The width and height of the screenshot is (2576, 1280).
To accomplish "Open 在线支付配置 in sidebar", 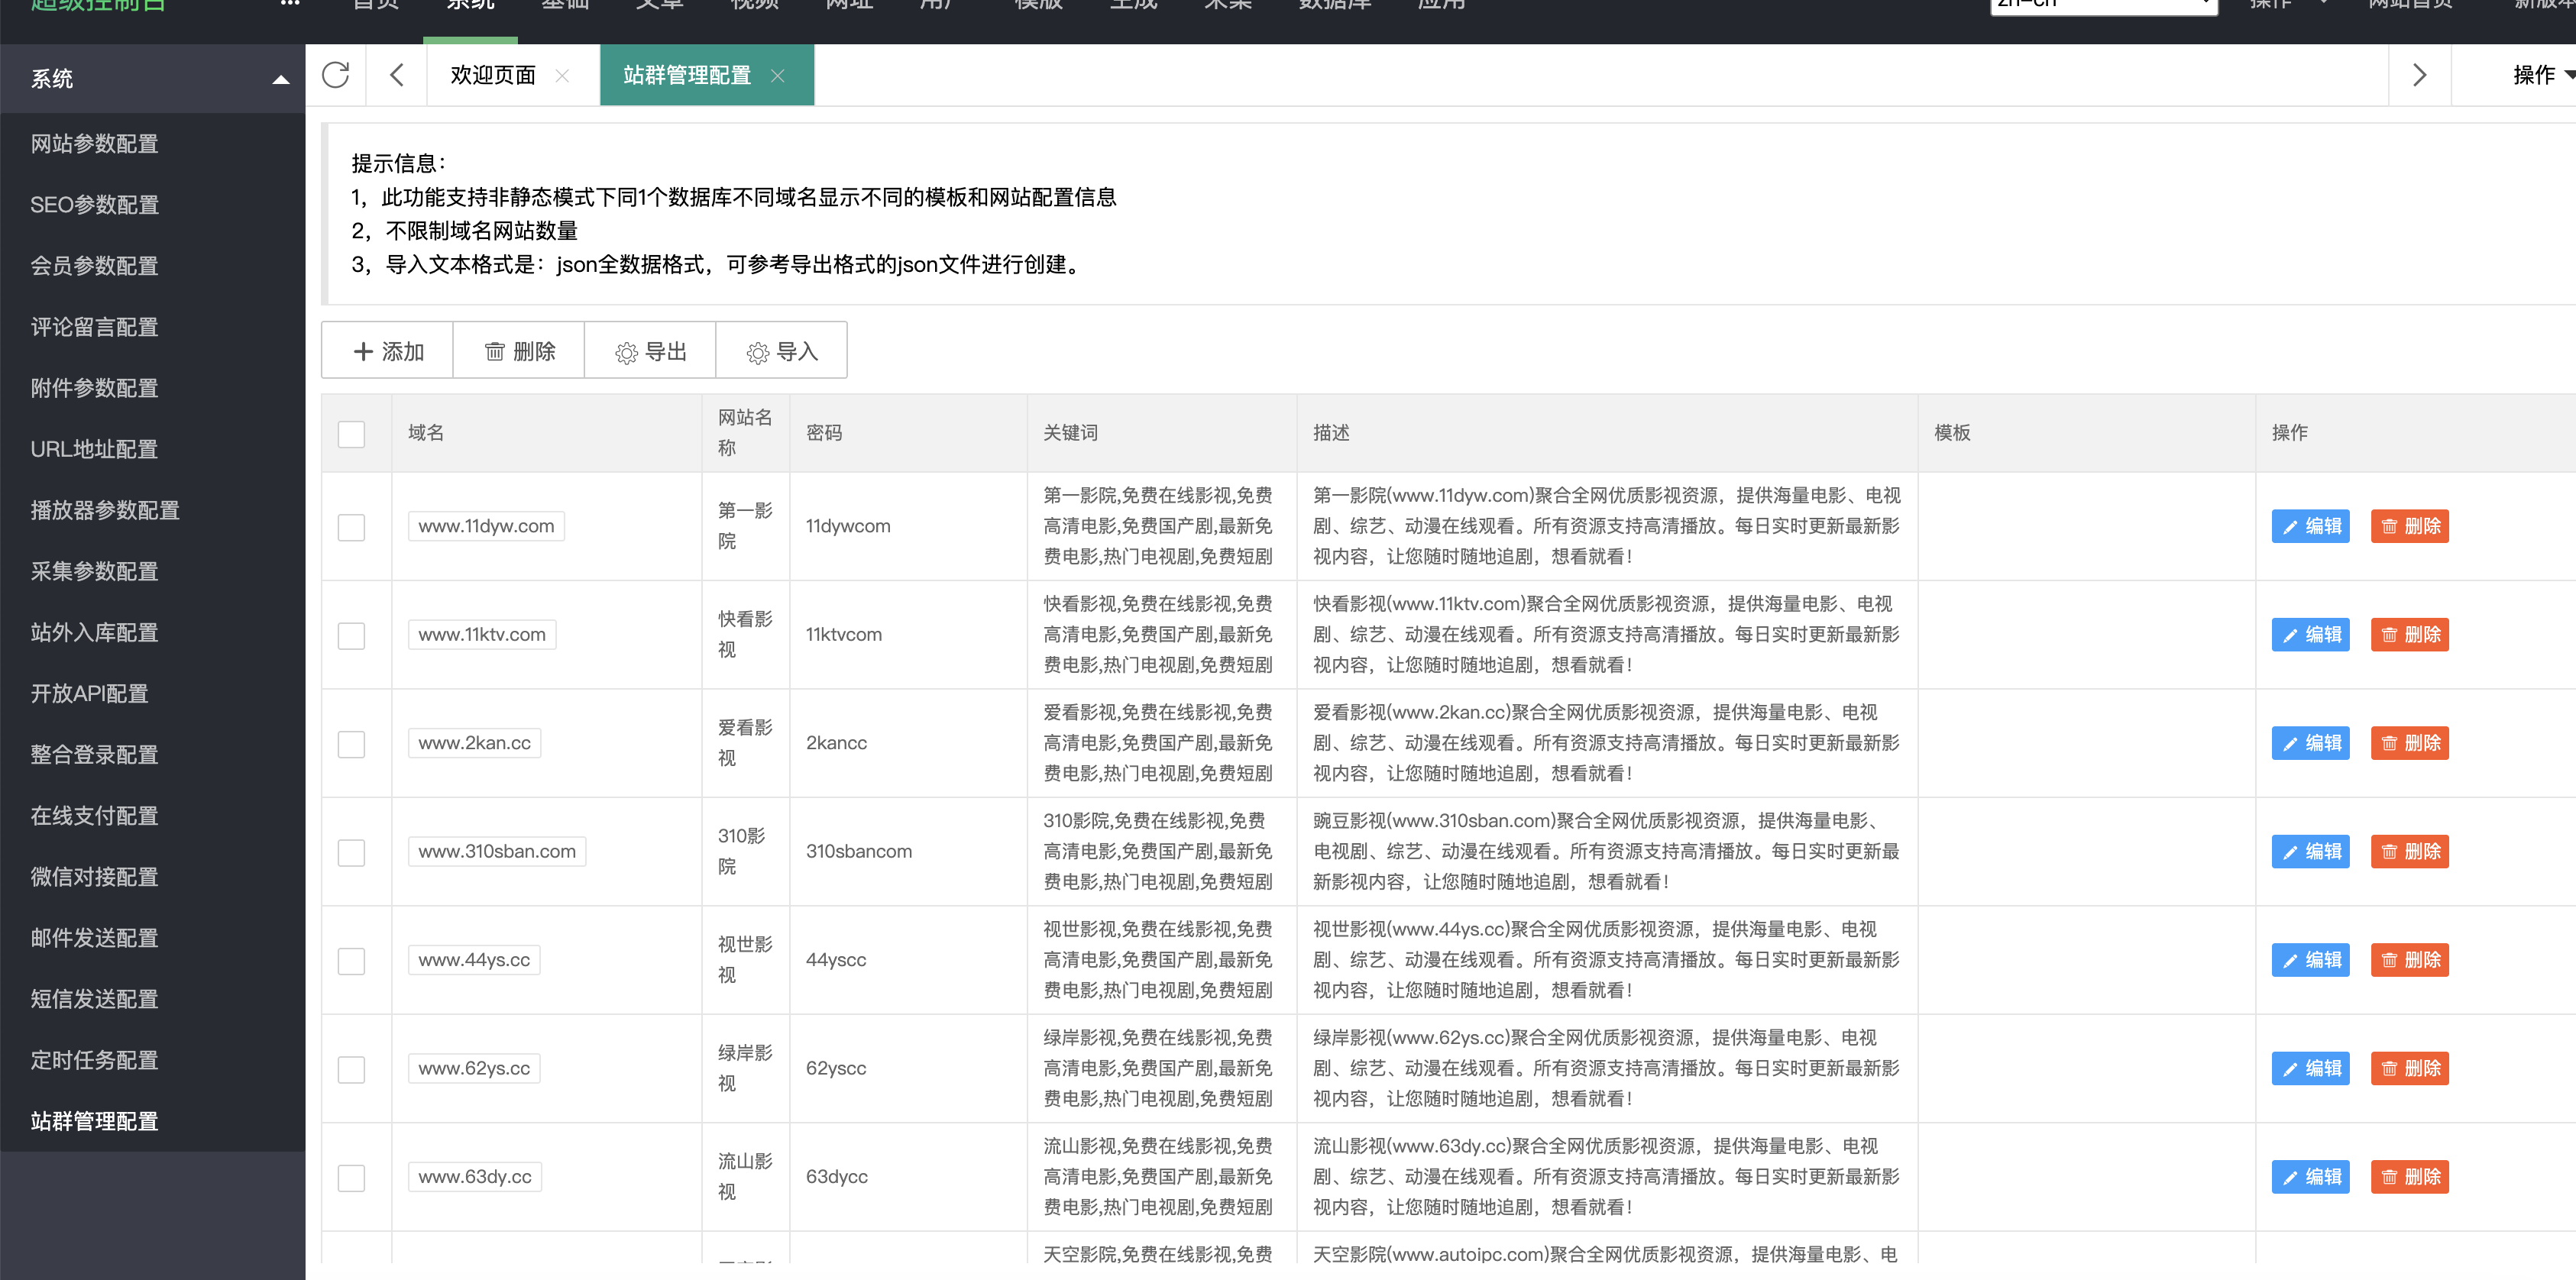I will 153,816.
